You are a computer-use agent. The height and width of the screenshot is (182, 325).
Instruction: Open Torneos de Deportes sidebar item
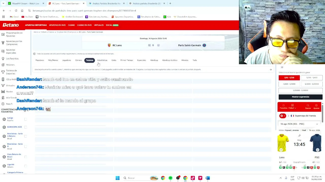click(11, 72)
